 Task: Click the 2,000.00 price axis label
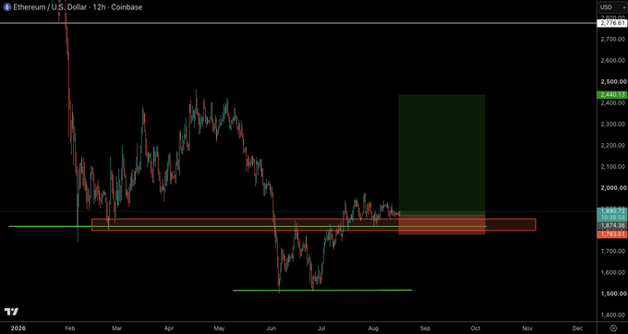613,187
